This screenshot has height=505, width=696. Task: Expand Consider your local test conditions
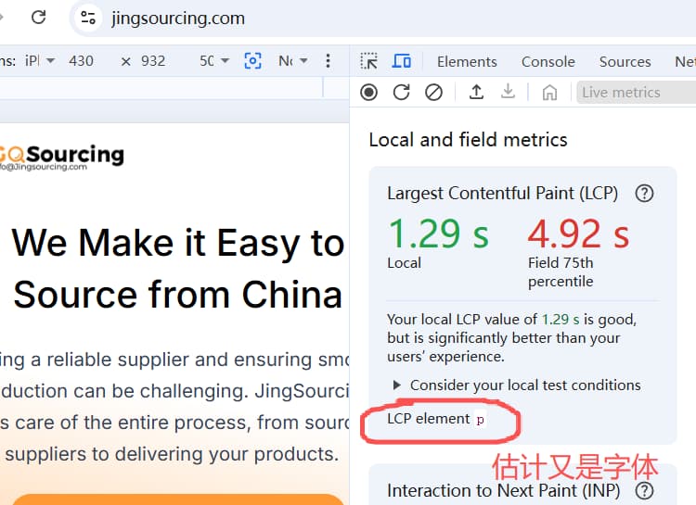point(518,385)
